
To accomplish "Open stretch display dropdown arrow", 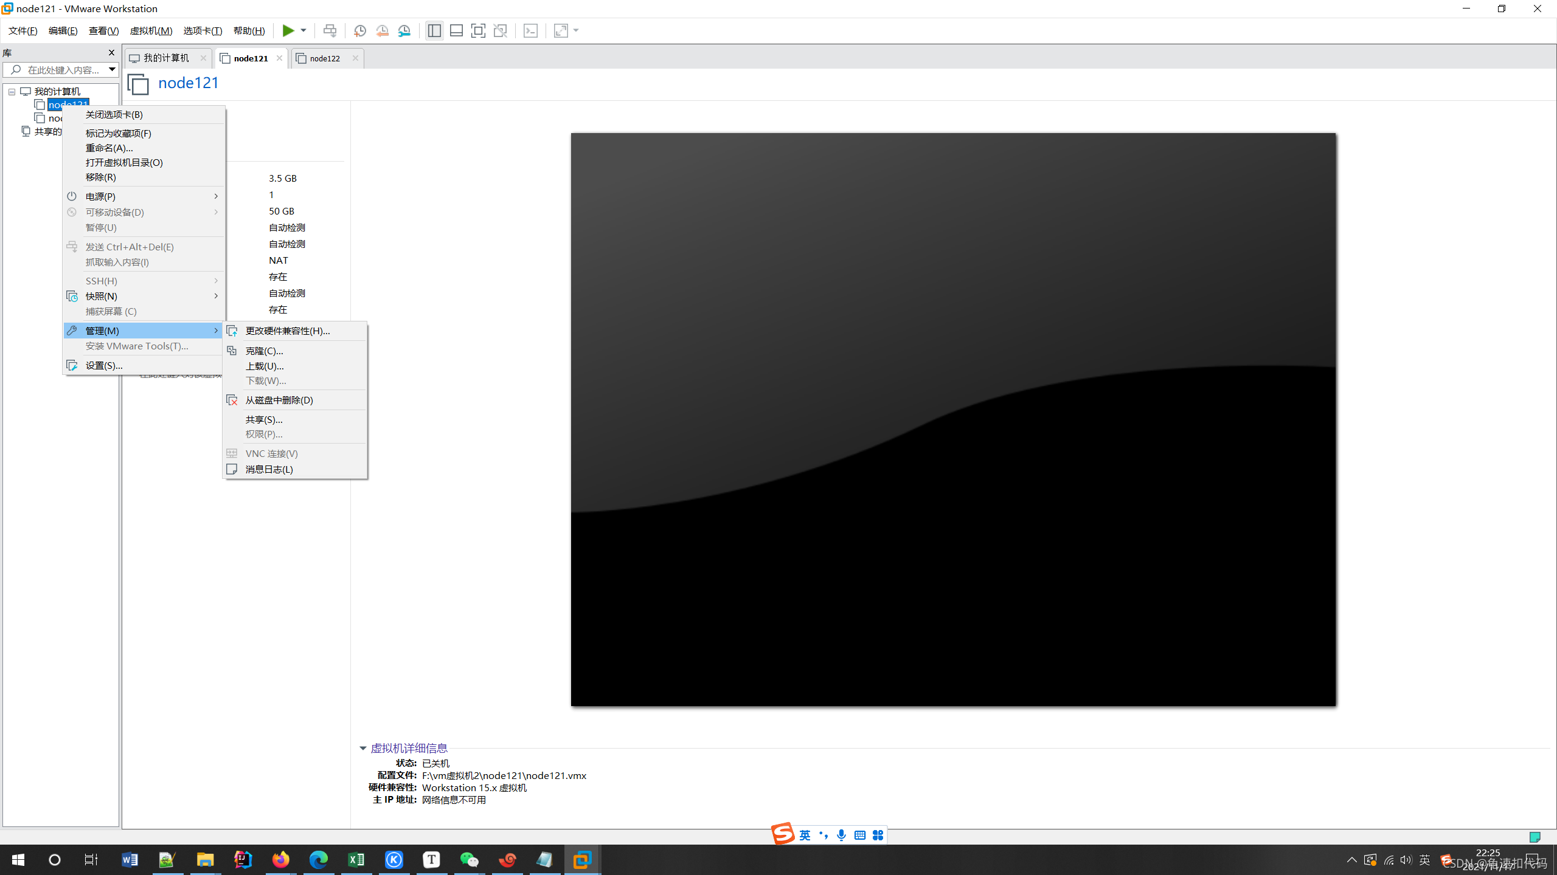I will click(576, 30).
